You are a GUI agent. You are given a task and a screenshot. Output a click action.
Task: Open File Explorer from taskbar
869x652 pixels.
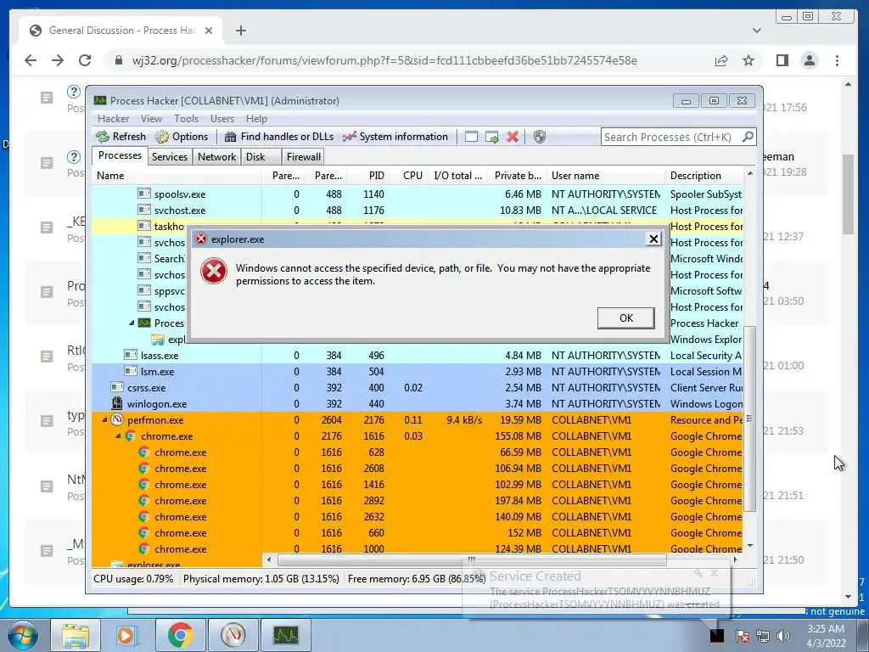75,635
